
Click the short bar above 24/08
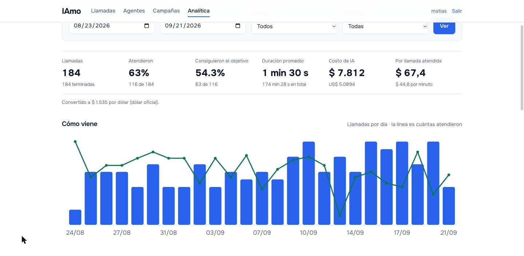(75, 217)
